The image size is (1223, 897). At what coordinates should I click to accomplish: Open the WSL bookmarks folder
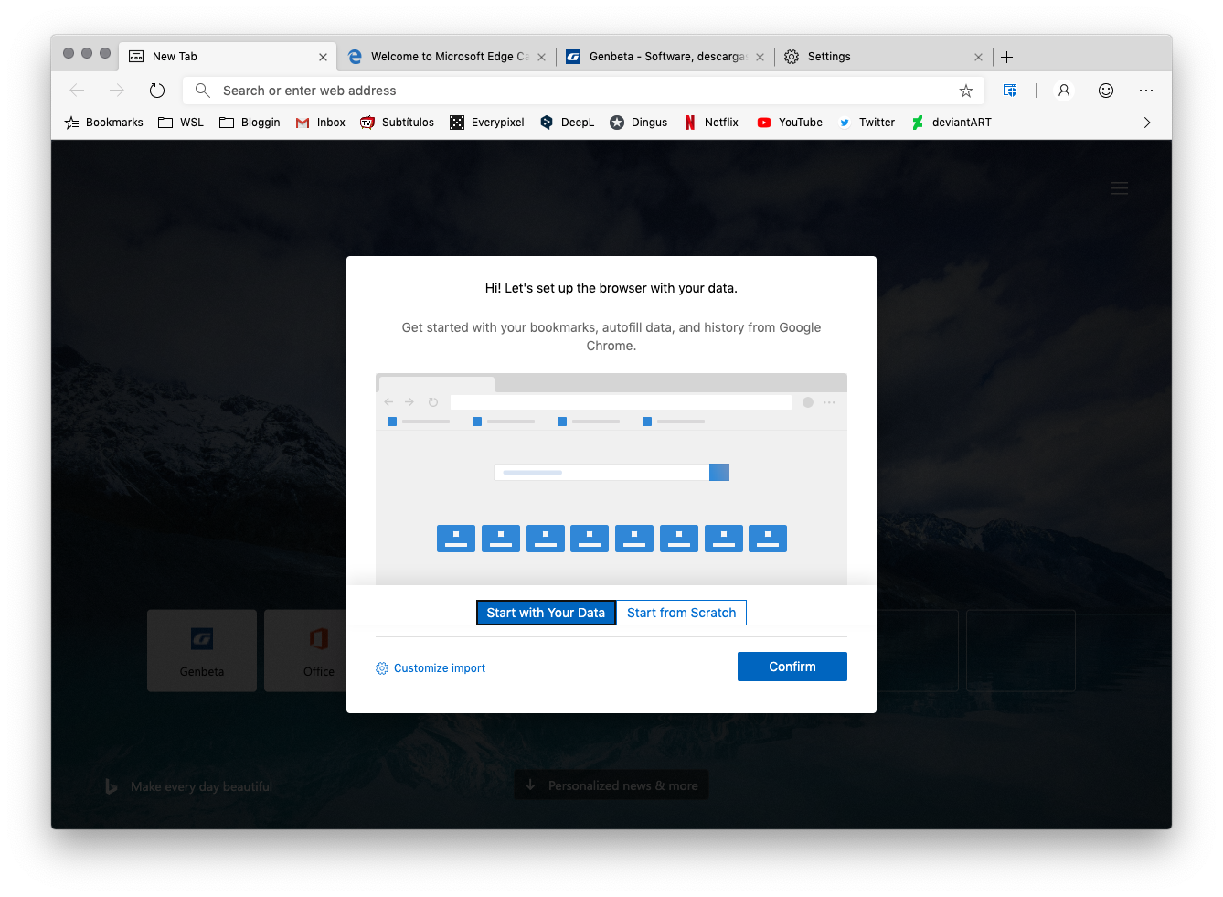click(x=181, y=123)
